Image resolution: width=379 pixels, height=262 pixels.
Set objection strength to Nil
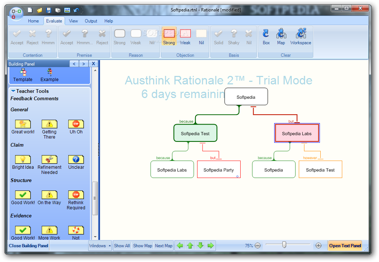tap(201, 37)
